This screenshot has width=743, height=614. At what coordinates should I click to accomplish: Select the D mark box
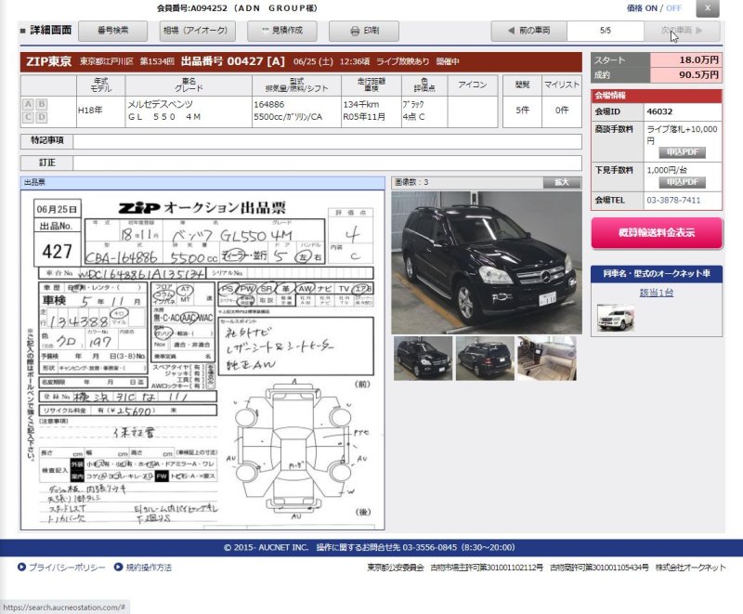[x=42, y=117]
